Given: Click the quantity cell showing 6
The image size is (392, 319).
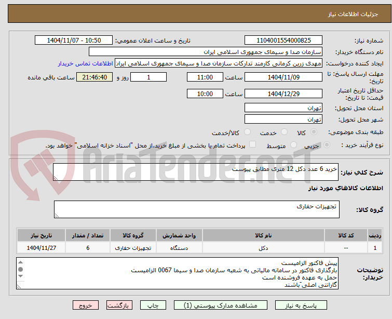Looking at the screenshot, I should 88,248.
